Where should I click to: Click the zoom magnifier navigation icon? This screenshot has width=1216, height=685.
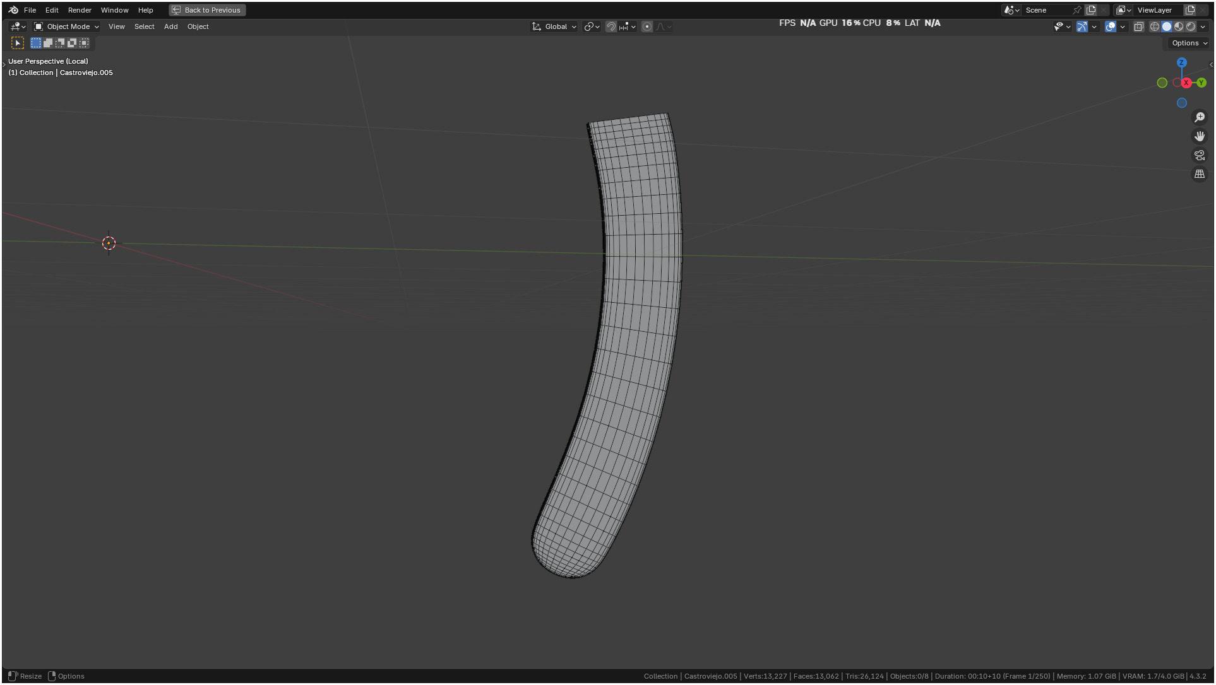1200,117
